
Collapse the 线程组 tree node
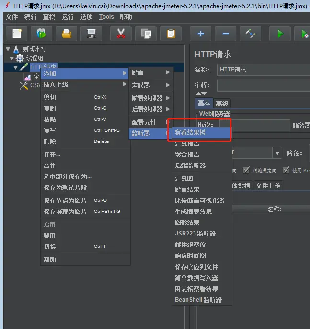tap(12, 59)
